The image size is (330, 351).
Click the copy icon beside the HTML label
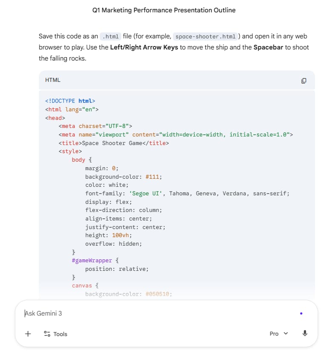click(x=304, y=80)
